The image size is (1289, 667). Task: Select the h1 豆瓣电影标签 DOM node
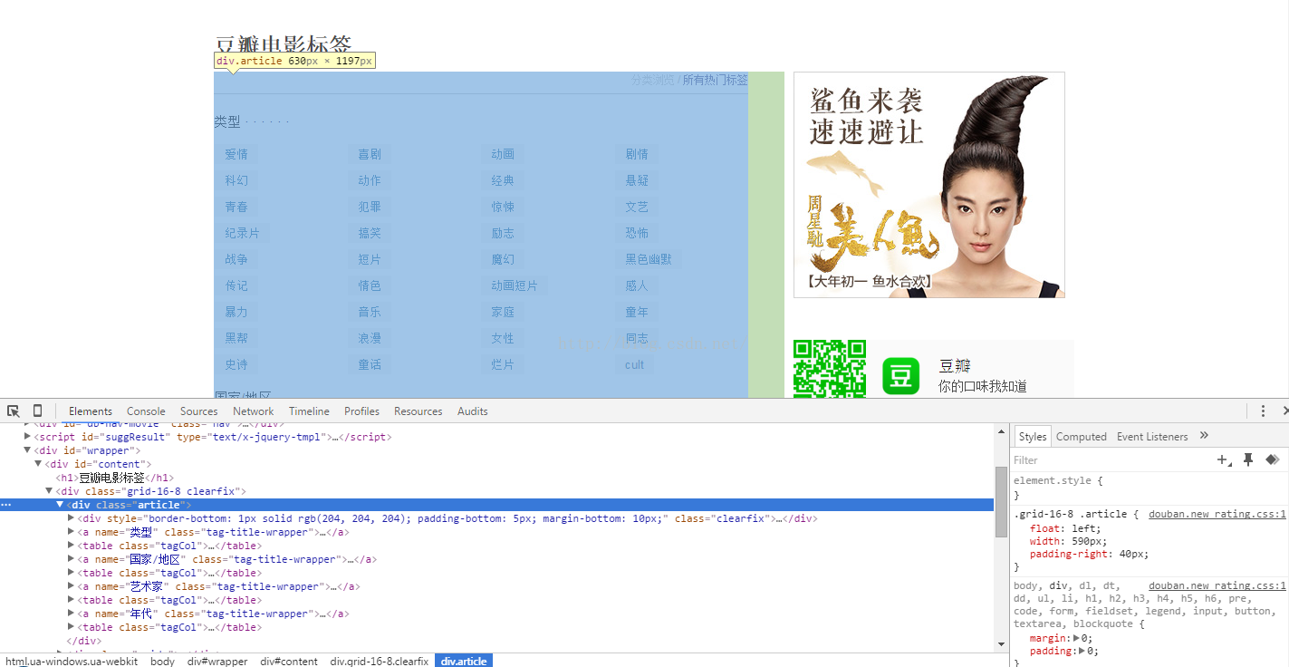[114, 478]
